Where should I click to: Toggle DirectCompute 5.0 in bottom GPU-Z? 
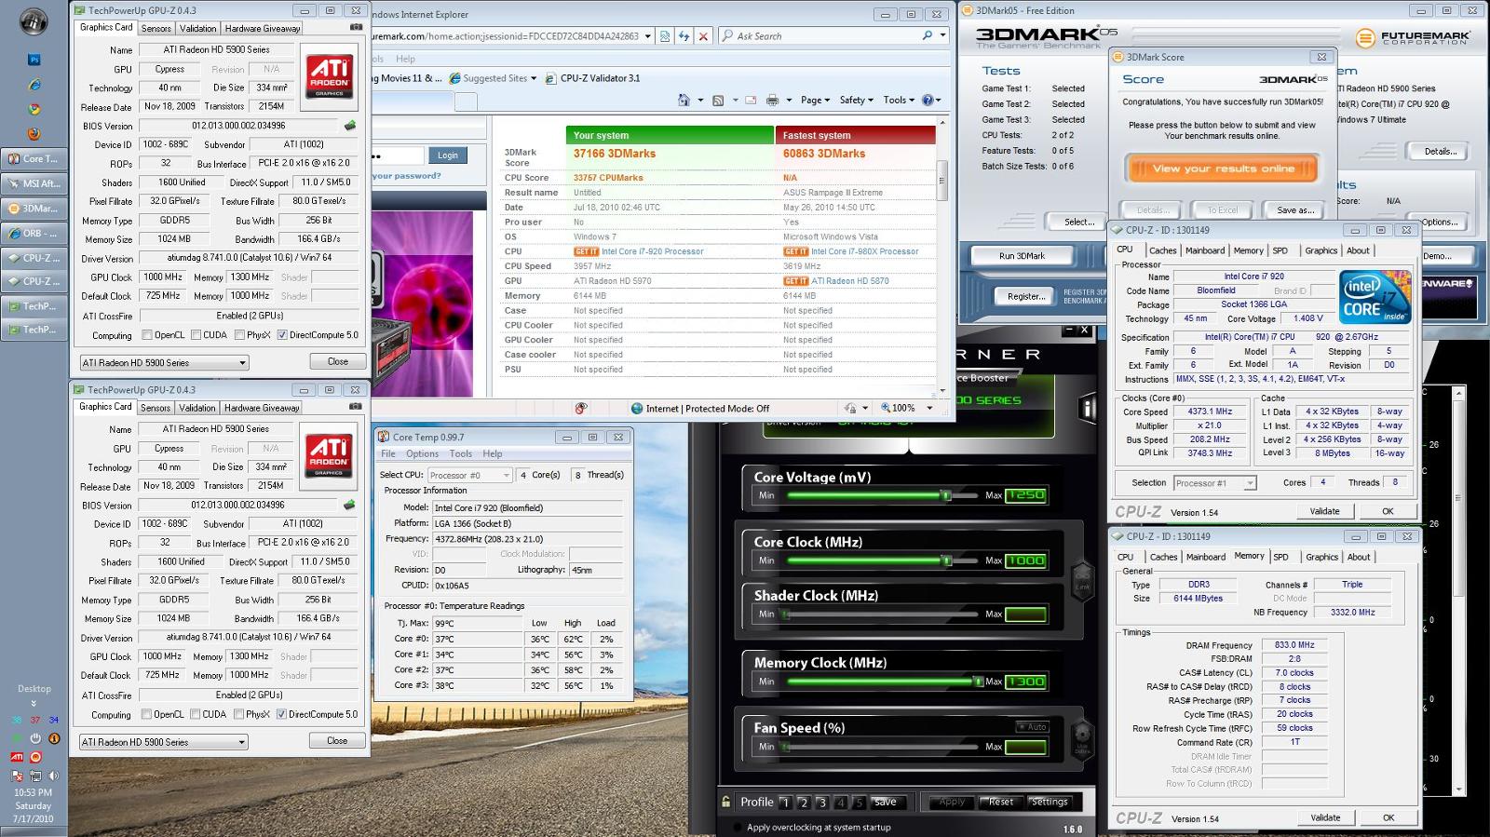[x=281, y=714]
